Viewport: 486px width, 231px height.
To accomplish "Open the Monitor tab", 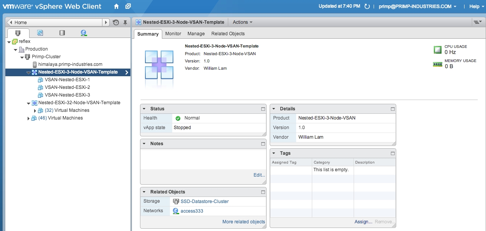I will pos(173,34).
